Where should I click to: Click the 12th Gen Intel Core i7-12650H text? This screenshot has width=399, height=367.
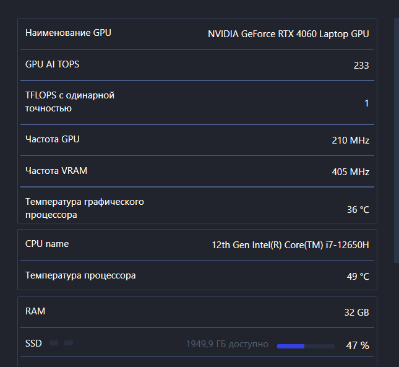point(290,245)
